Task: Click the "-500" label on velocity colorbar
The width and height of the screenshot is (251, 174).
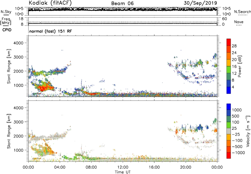Action: click(x=237, y=146)
